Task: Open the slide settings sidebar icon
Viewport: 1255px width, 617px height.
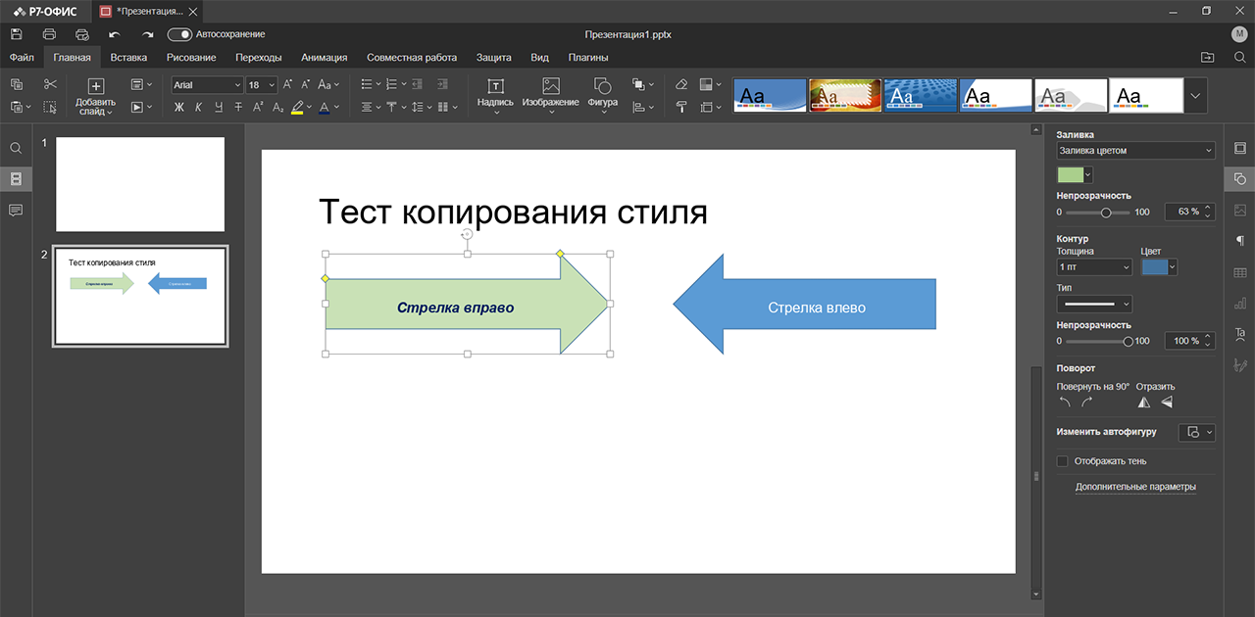Action: [1239, 148]
